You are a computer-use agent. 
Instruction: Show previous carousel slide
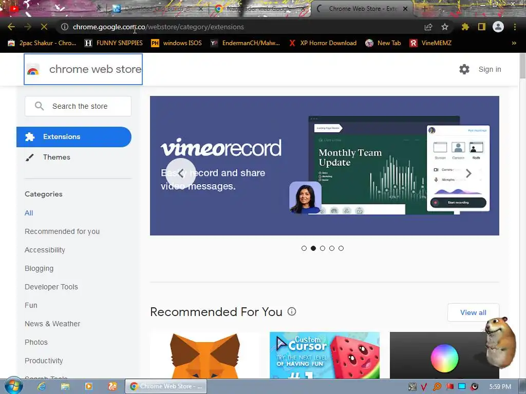point(181,173)
